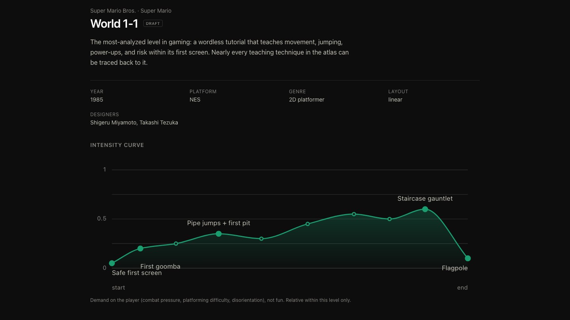Image resolution: width=570 pixels, height=320 pixels.
Task: Click the 0.5 tick label on the intensity axis
Action: pyautogui.click(x=102, y=219)
